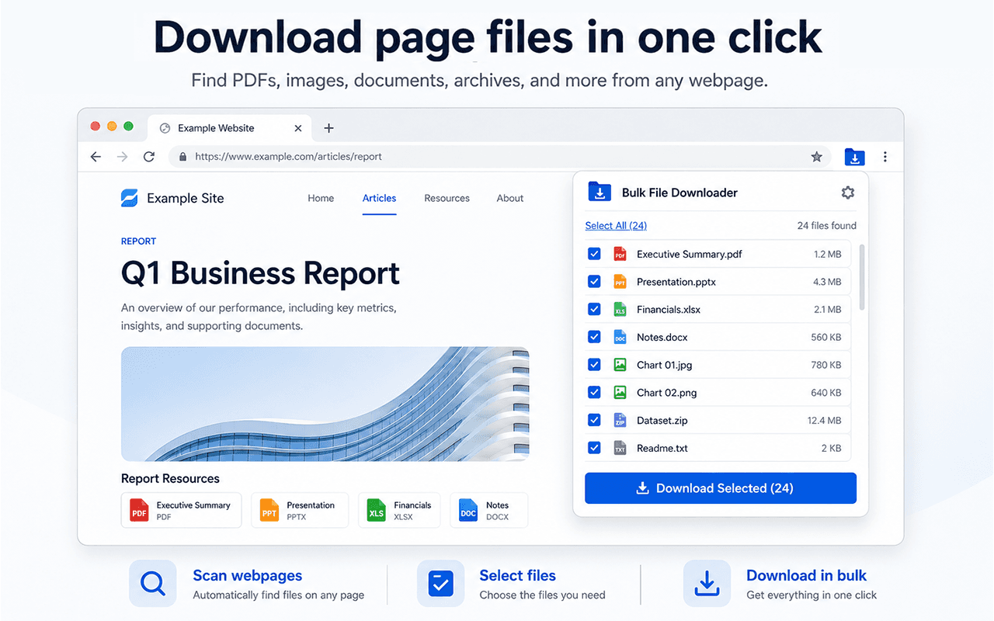
Task: Click the Scan webpages magnifier icon
Action: click(153, 584)
